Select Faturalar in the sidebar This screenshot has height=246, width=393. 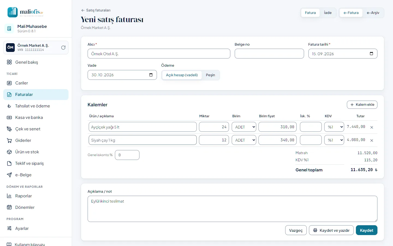click(x=36, y=95)
